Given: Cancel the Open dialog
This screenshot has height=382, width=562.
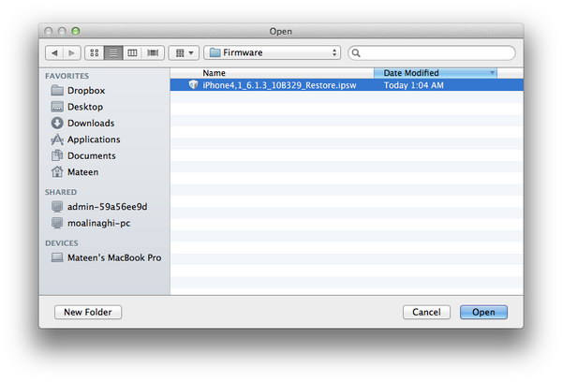Looking at the screenshot, I should pos(426,312).
